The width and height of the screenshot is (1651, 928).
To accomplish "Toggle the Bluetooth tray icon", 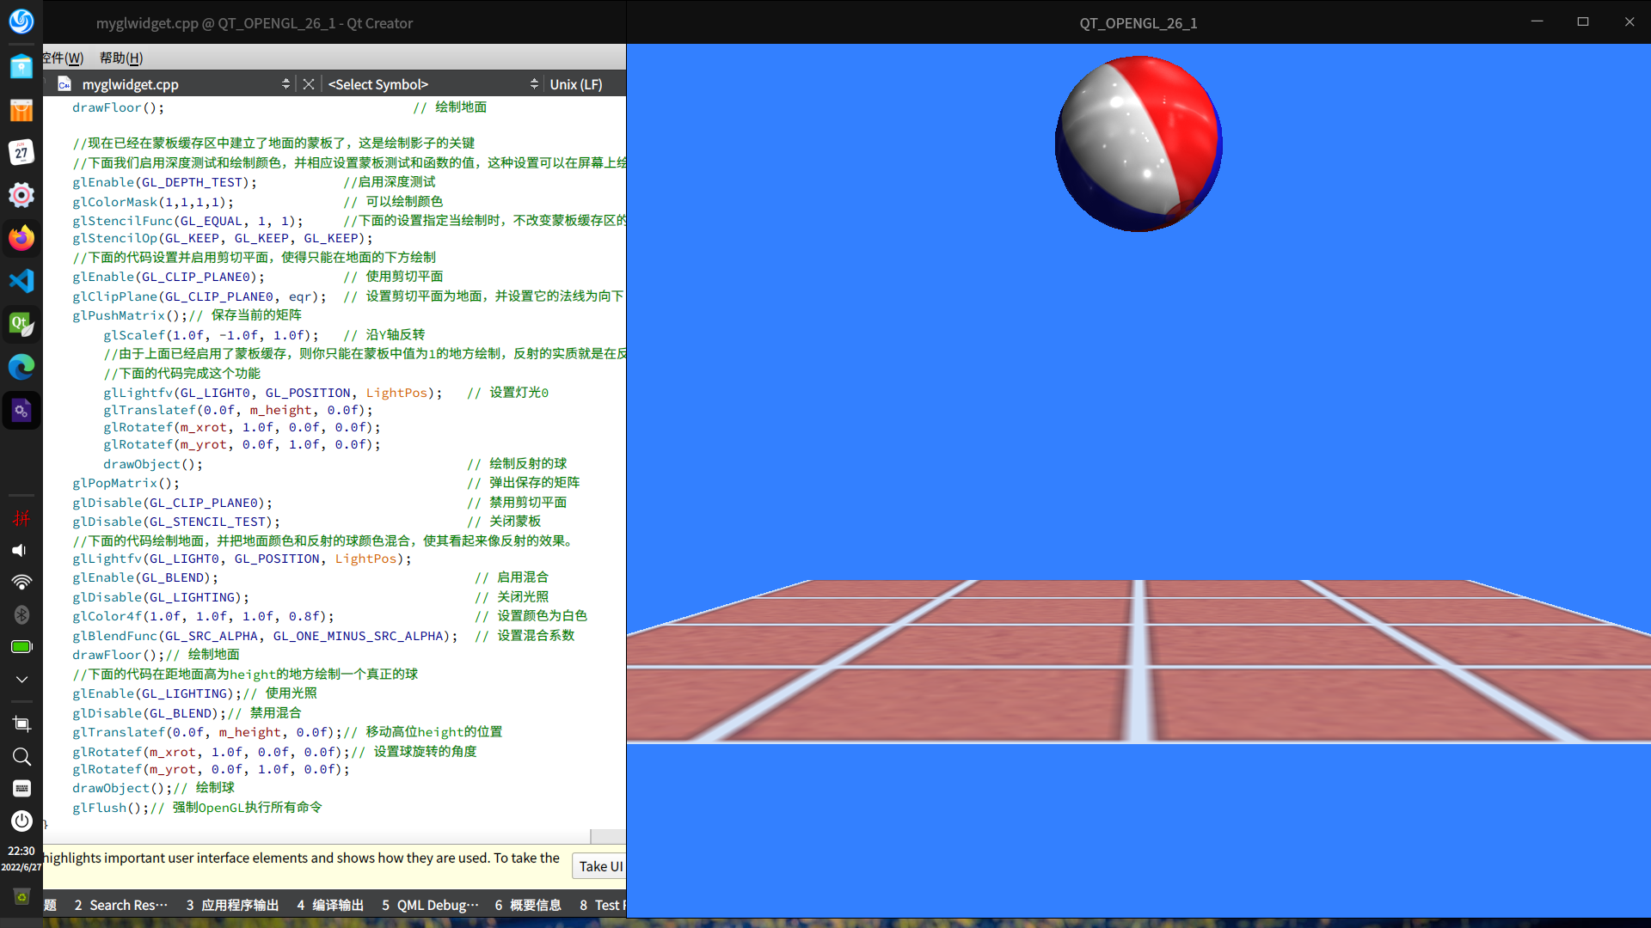I will point(21,614).
